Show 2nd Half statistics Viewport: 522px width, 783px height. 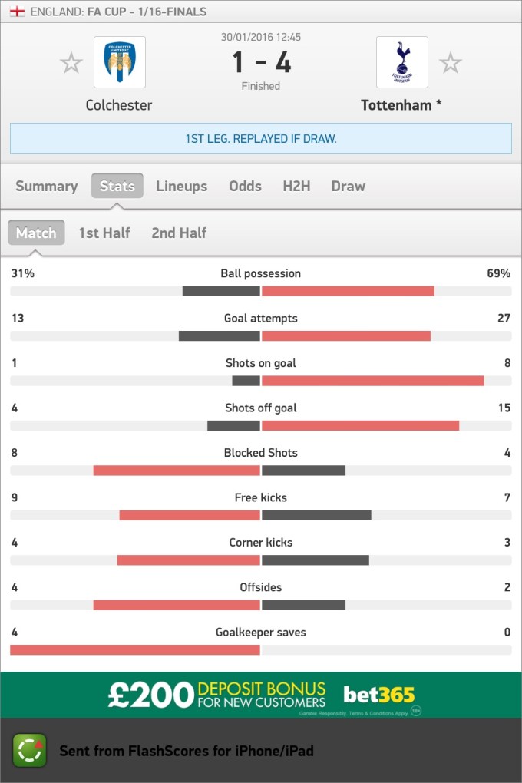[179, 233]
